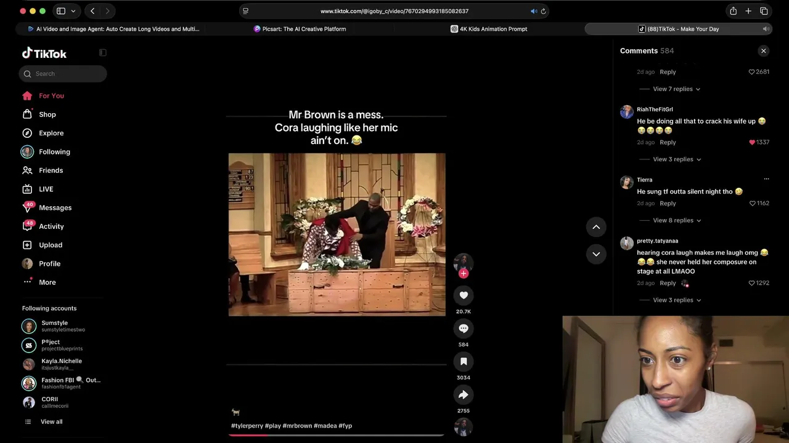
Task: Seek on the video progress bar
Action: [x=337, y=435]
